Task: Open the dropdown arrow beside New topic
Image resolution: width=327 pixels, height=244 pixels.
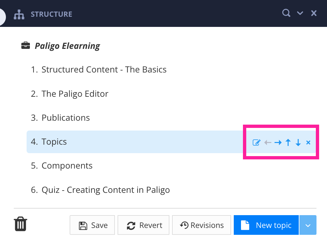Action: tap(308, 225)
